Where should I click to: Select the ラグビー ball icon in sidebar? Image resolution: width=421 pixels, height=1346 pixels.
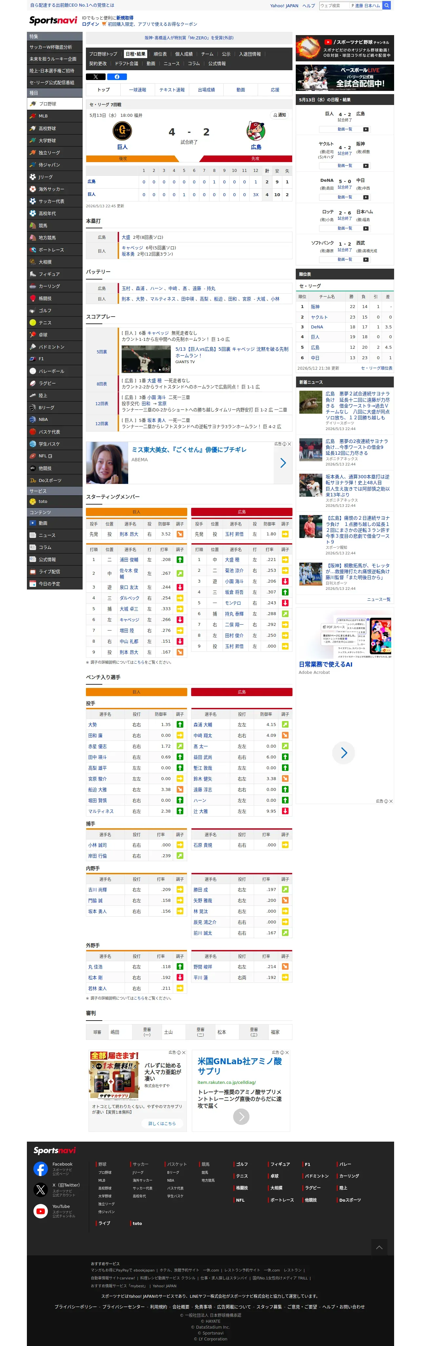(33, 383)
